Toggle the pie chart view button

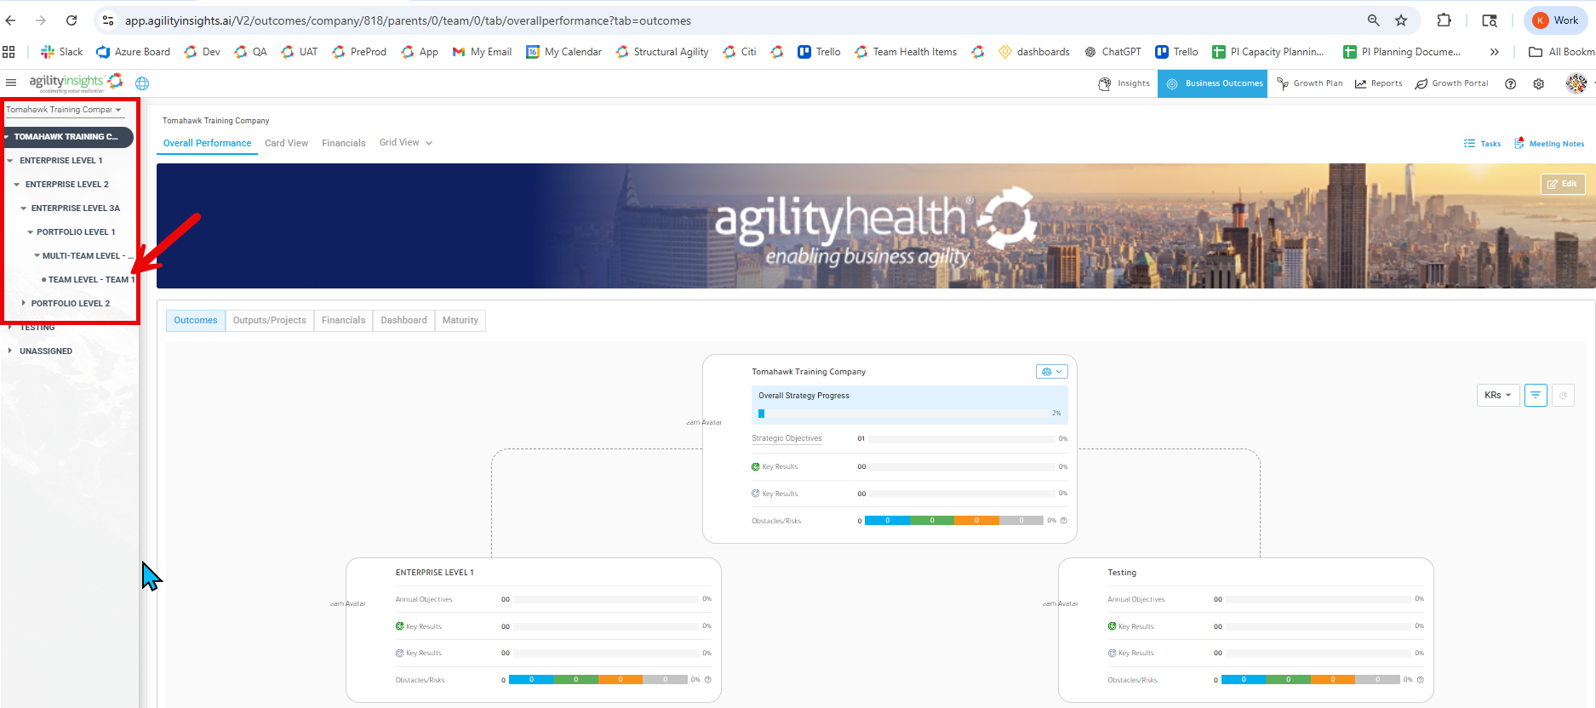(x=1563, y=395)
